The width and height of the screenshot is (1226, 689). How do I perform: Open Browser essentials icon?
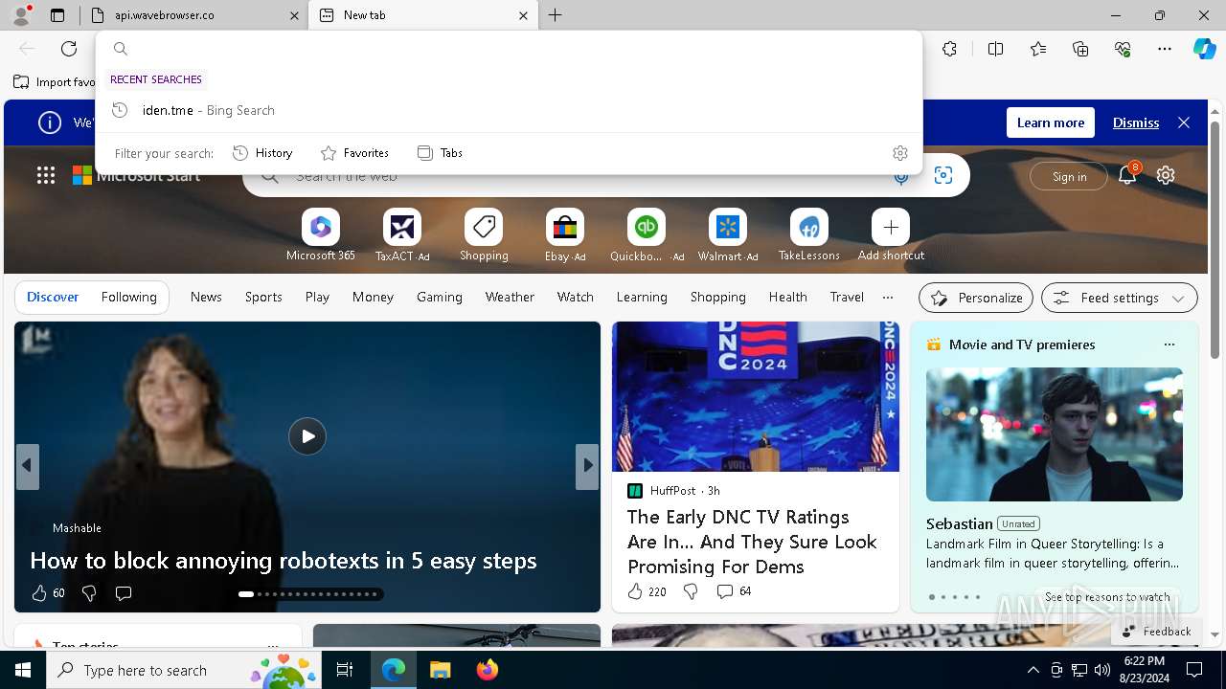click(1123, 49)
